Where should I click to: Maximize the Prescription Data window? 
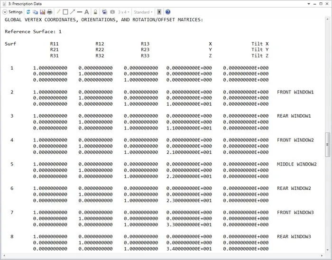click(321, 4)
